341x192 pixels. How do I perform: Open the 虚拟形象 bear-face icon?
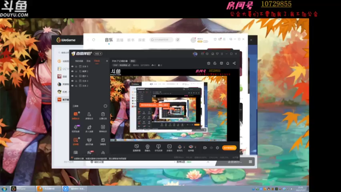tap(89, 141)
